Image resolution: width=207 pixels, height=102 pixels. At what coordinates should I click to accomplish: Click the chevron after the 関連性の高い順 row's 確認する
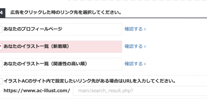[x=145, y=64]
